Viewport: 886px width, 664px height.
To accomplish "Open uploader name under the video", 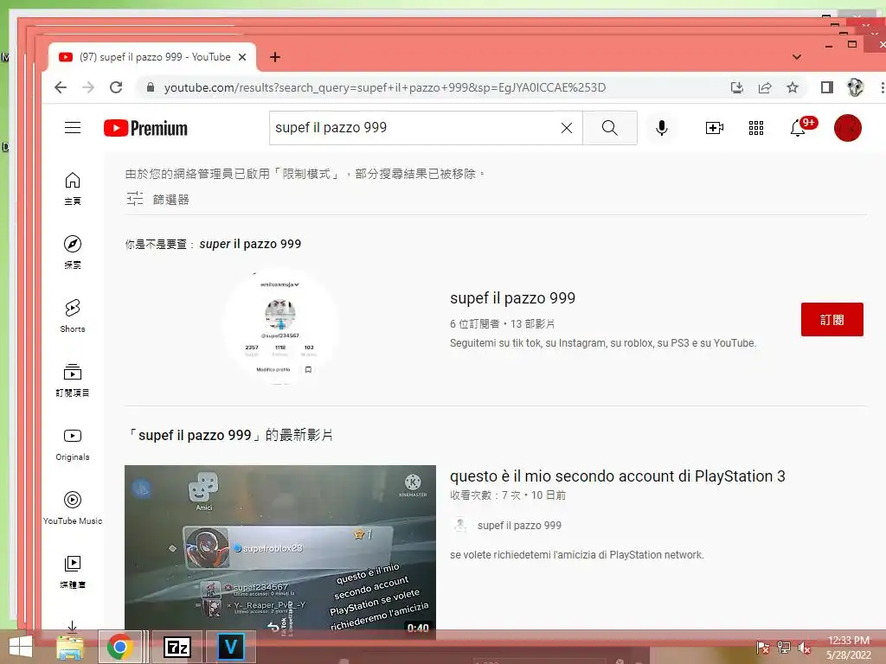I will tap(519, 526).
